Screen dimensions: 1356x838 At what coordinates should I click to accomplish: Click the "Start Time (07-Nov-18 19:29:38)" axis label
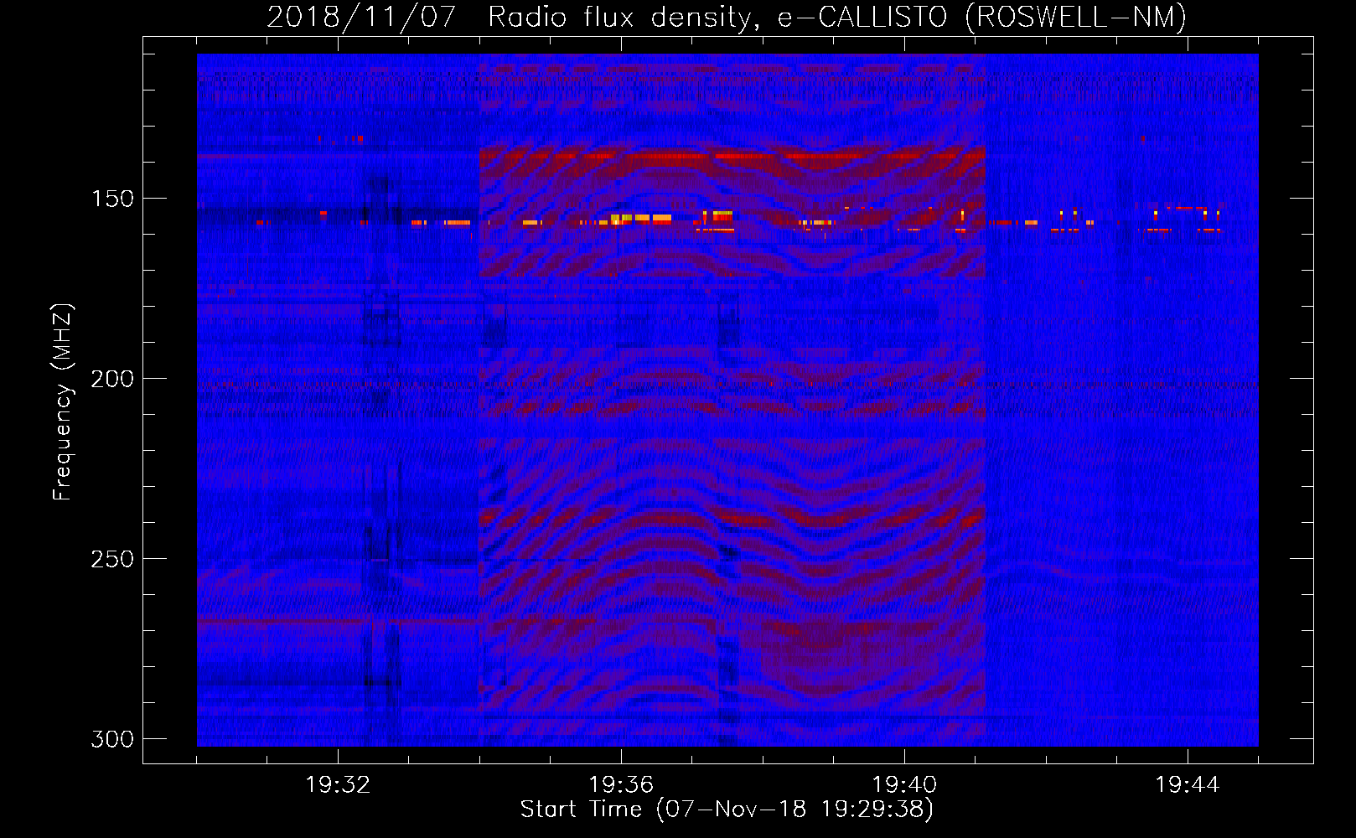click(x=727, y=810)
